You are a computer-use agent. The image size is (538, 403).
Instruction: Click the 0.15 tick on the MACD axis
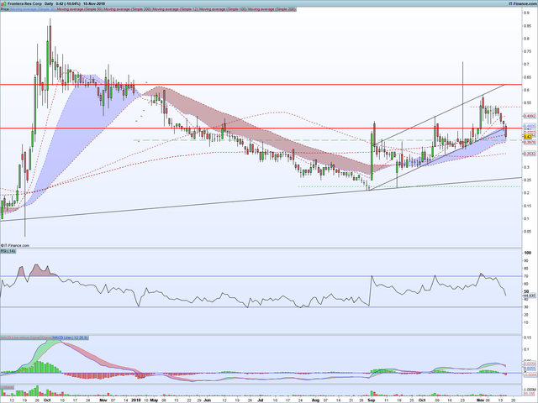coord(527,338)
